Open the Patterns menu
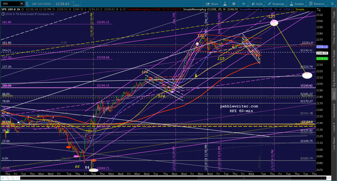The image size is (337, 181). tap(317, 4)
